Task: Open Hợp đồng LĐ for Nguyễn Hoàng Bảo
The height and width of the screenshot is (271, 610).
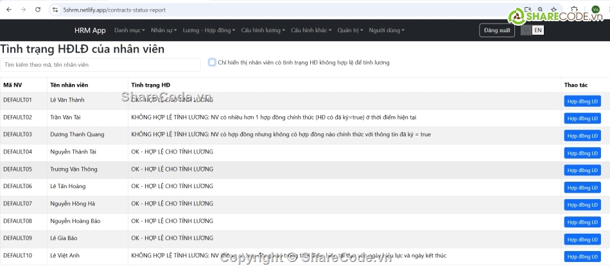Action: point(582,222)
